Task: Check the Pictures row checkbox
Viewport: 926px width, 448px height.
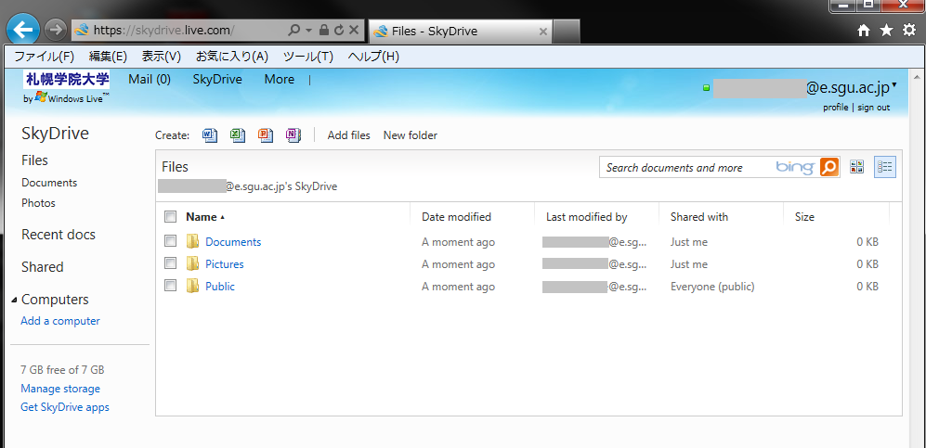Action: pyautogui.click(x=171, y=262)
